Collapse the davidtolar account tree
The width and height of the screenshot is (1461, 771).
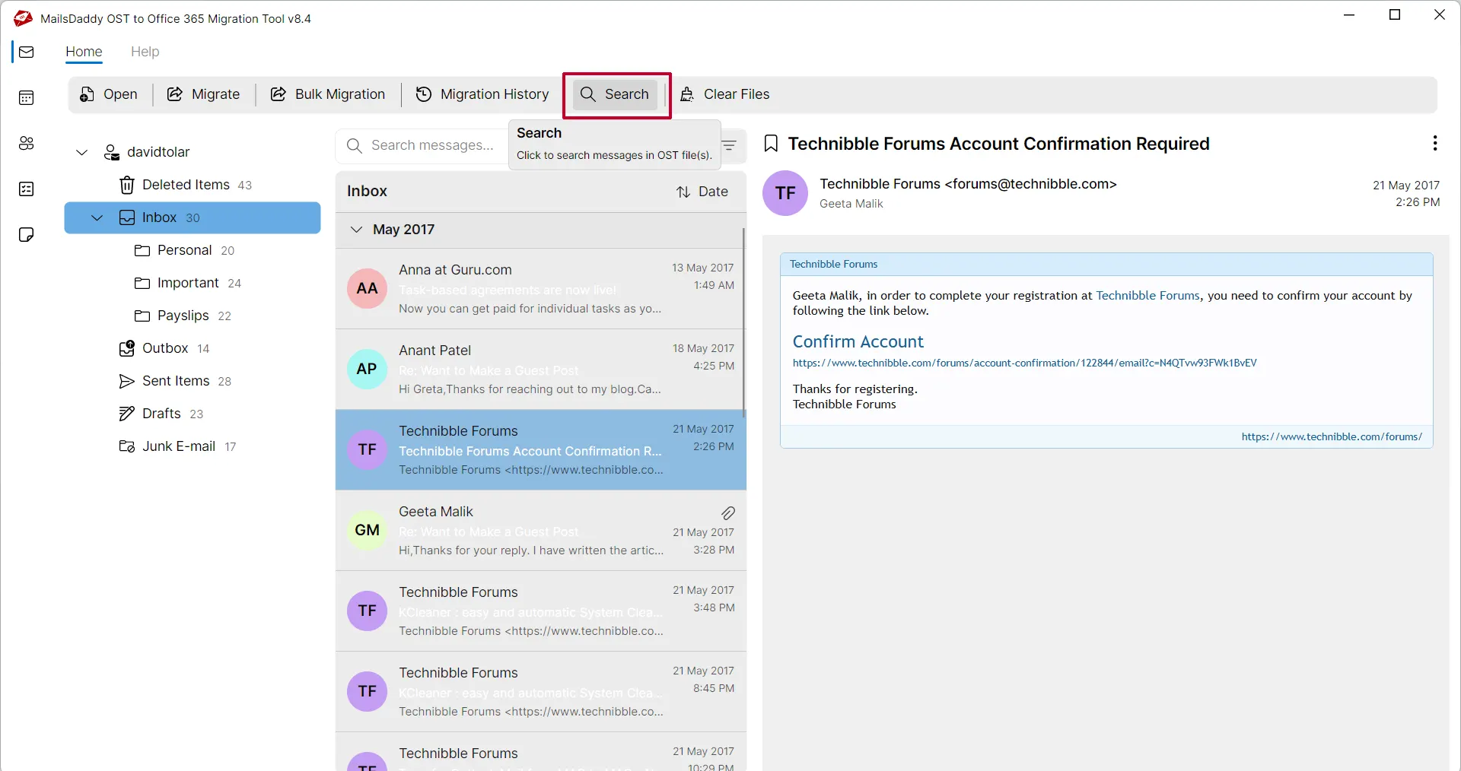coord(82,152)
